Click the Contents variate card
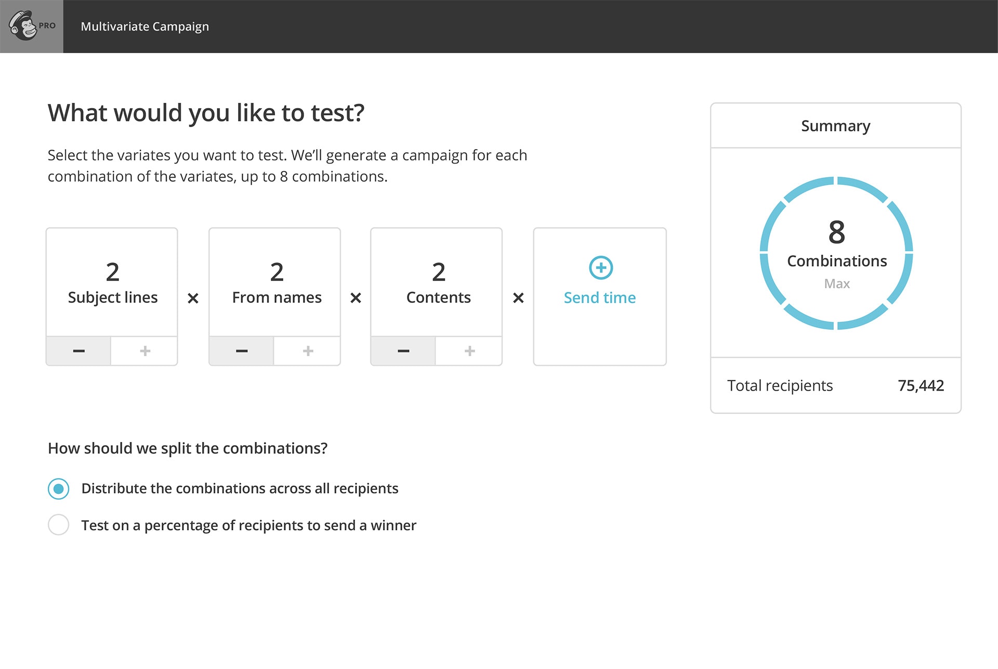Screen dimensions: 998x669 (x=438, y=283)
